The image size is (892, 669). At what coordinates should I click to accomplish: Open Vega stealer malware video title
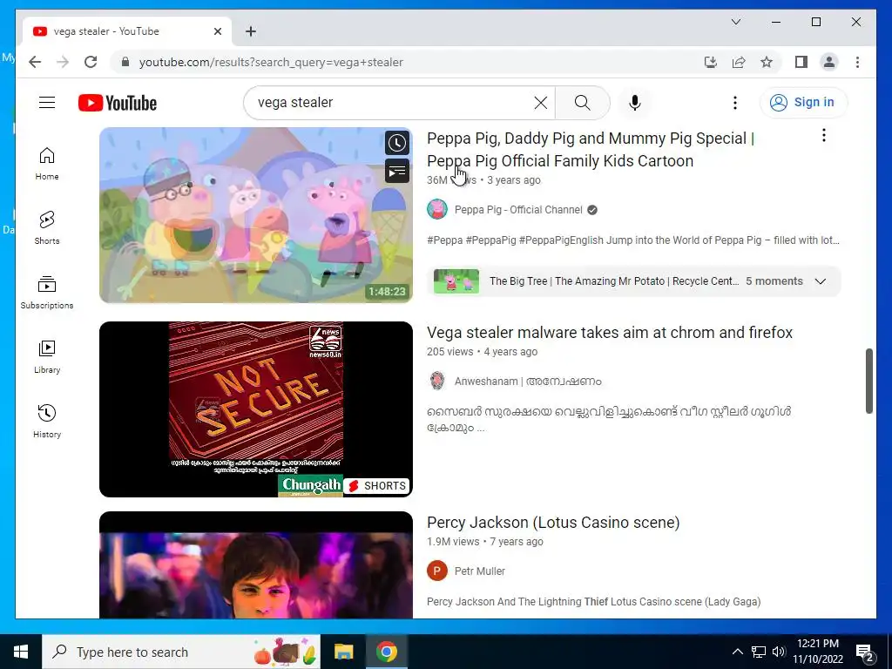pos(609,332)
